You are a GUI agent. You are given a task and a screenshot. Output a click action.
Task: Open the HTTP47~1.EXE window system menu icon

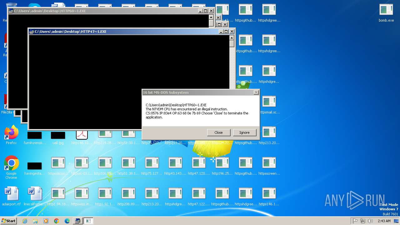click(32, 32)
